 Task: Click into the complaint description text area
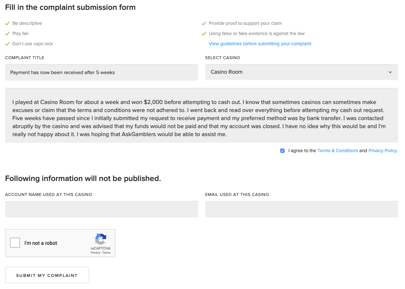(x=201, y=115)
